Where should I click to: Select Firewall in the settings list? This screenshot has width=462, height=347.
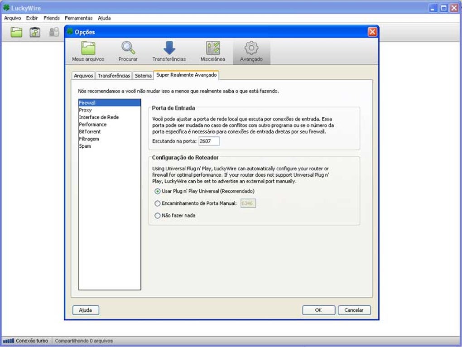[x=110, y=103]
